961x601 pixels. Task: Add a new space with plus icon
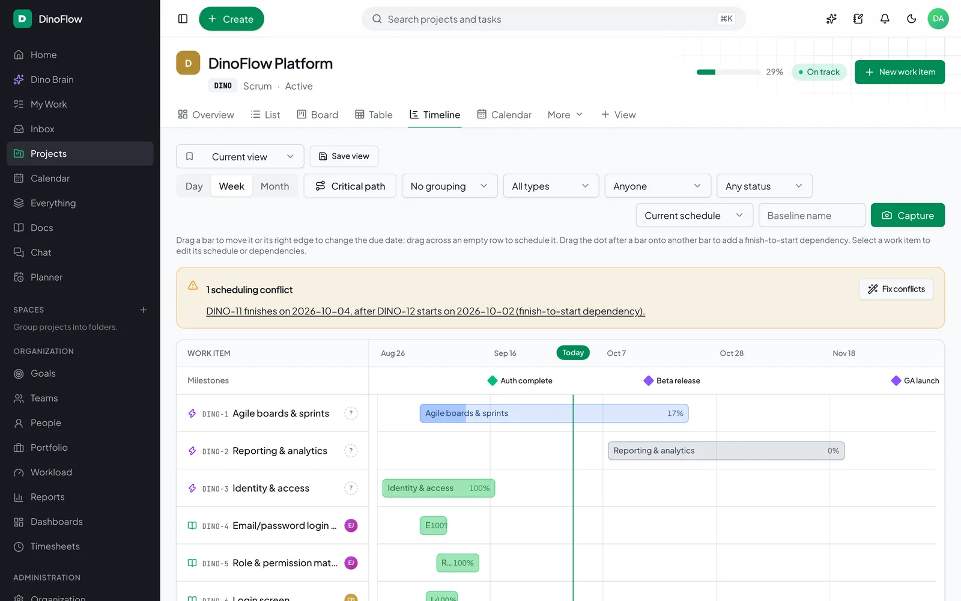pos(144,310)
